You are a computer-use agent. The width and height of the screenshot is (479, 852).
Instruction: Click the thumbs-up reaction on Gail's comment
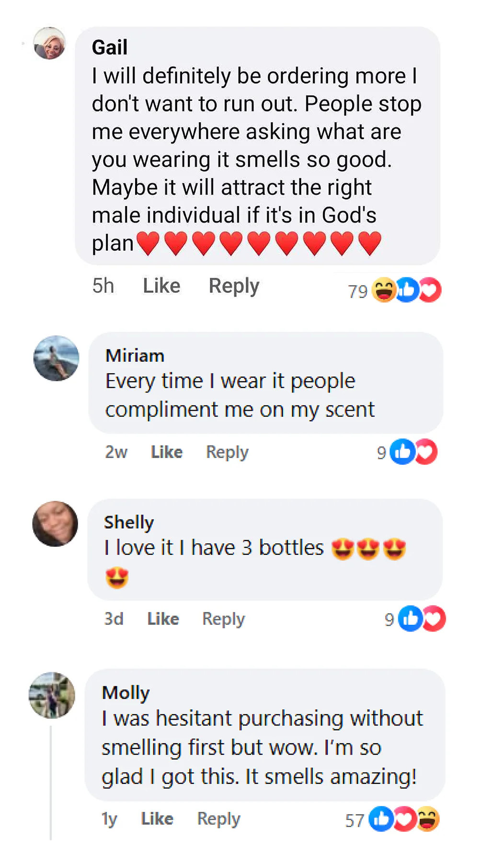click(x=408, y=290)
